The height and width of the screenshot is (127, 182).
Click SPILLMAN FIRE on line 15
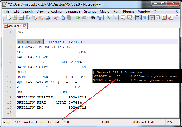point(31,102)
